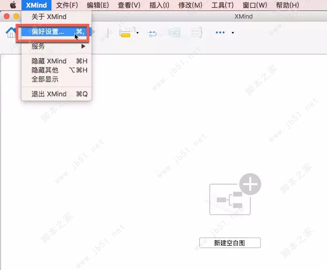Screen dimensions: 327x270
Task: Open the 帮助(H) menu
Action: tap(287, 5)
